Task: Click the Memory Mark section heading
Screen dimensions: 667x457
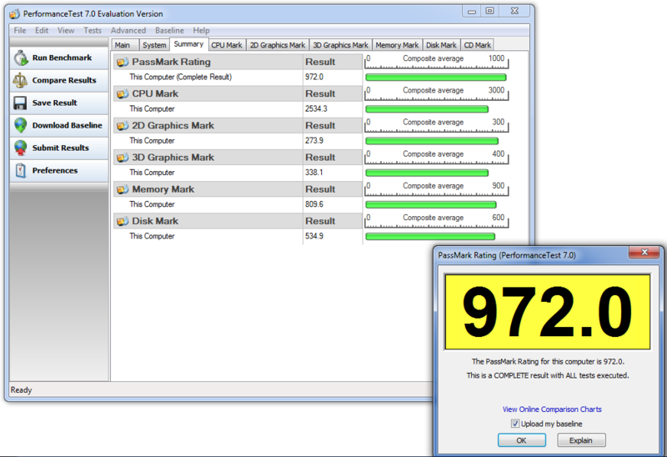Action: pos(163,189)
